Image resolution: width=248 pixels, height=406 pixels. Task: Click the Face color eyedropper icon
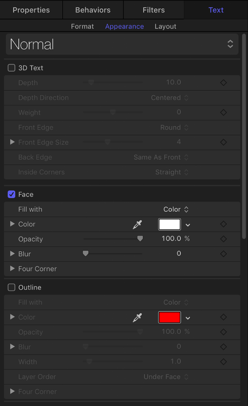[x=137, y=225]
